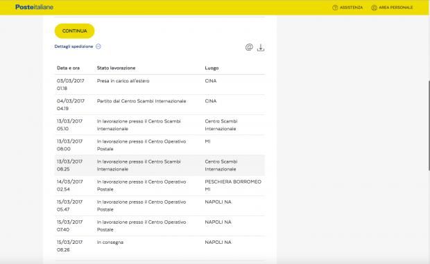This screenshot has height=264, width=430.
Task: Click the Assistenza question mark icon
Action: coord(335,8)
